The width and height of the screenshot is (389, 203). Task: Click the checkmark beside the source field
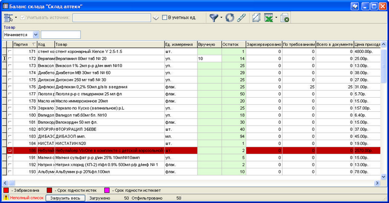156,18
